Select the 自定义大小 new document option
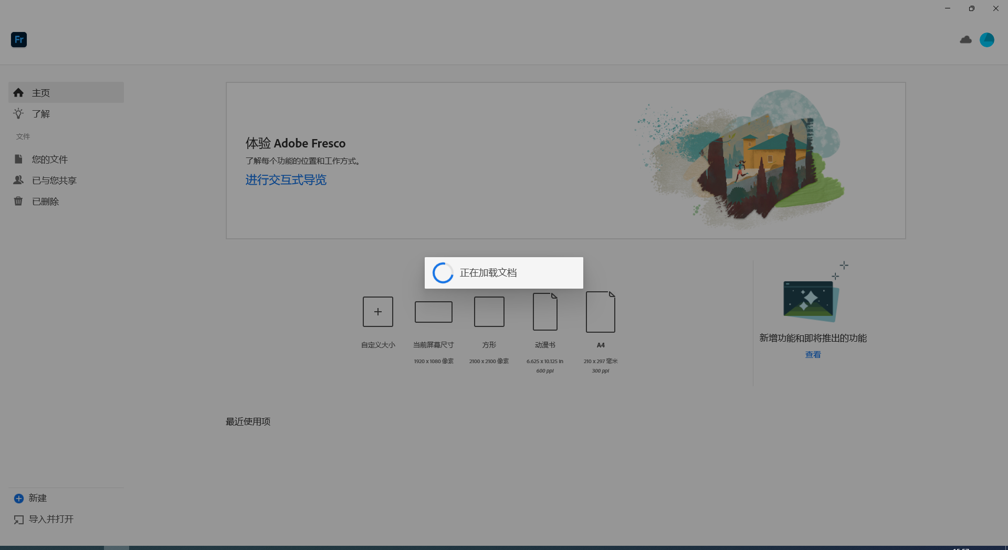The image size is (1008, 550). point(378,311)
